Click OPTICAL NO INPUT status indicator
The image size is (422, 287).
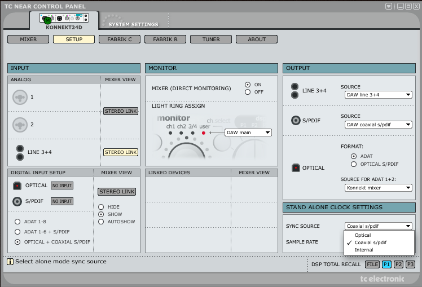(x=62, y=186)
